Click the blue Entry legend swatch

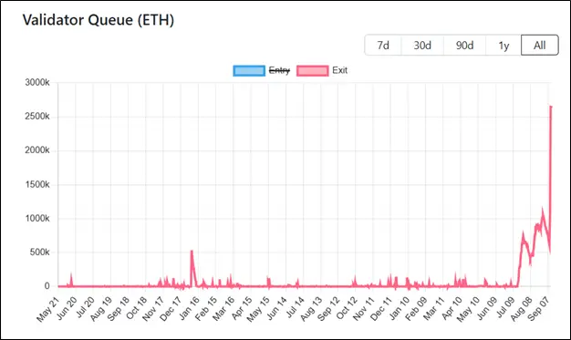coord(249,70)
